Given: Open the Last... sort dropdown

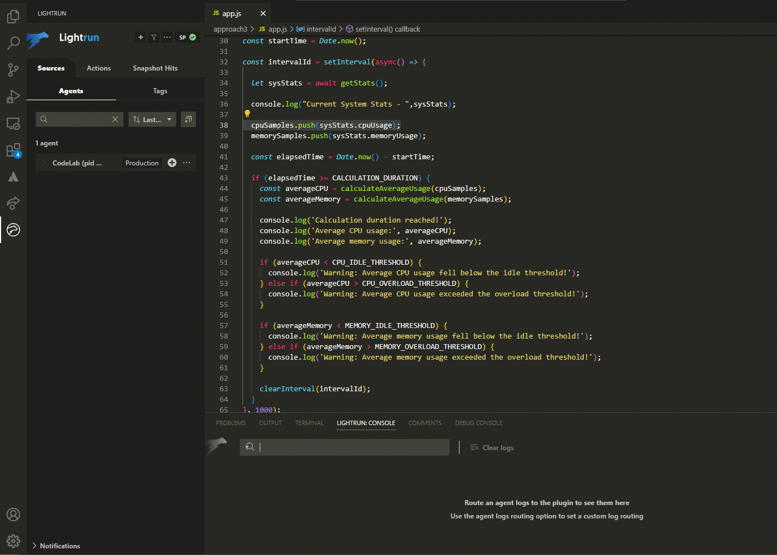Looking at the screenshot, I should coord(152,119).
